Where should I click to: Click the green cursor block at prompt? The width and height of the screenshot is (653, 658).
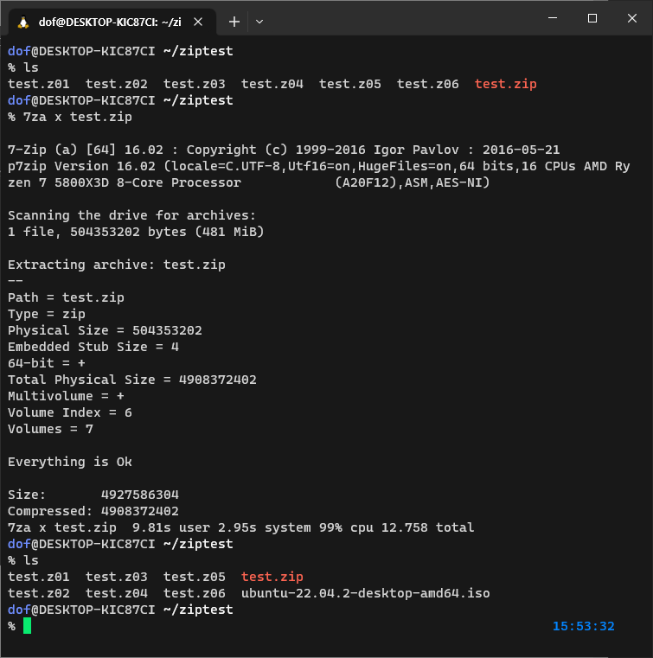tap(28, 626)
